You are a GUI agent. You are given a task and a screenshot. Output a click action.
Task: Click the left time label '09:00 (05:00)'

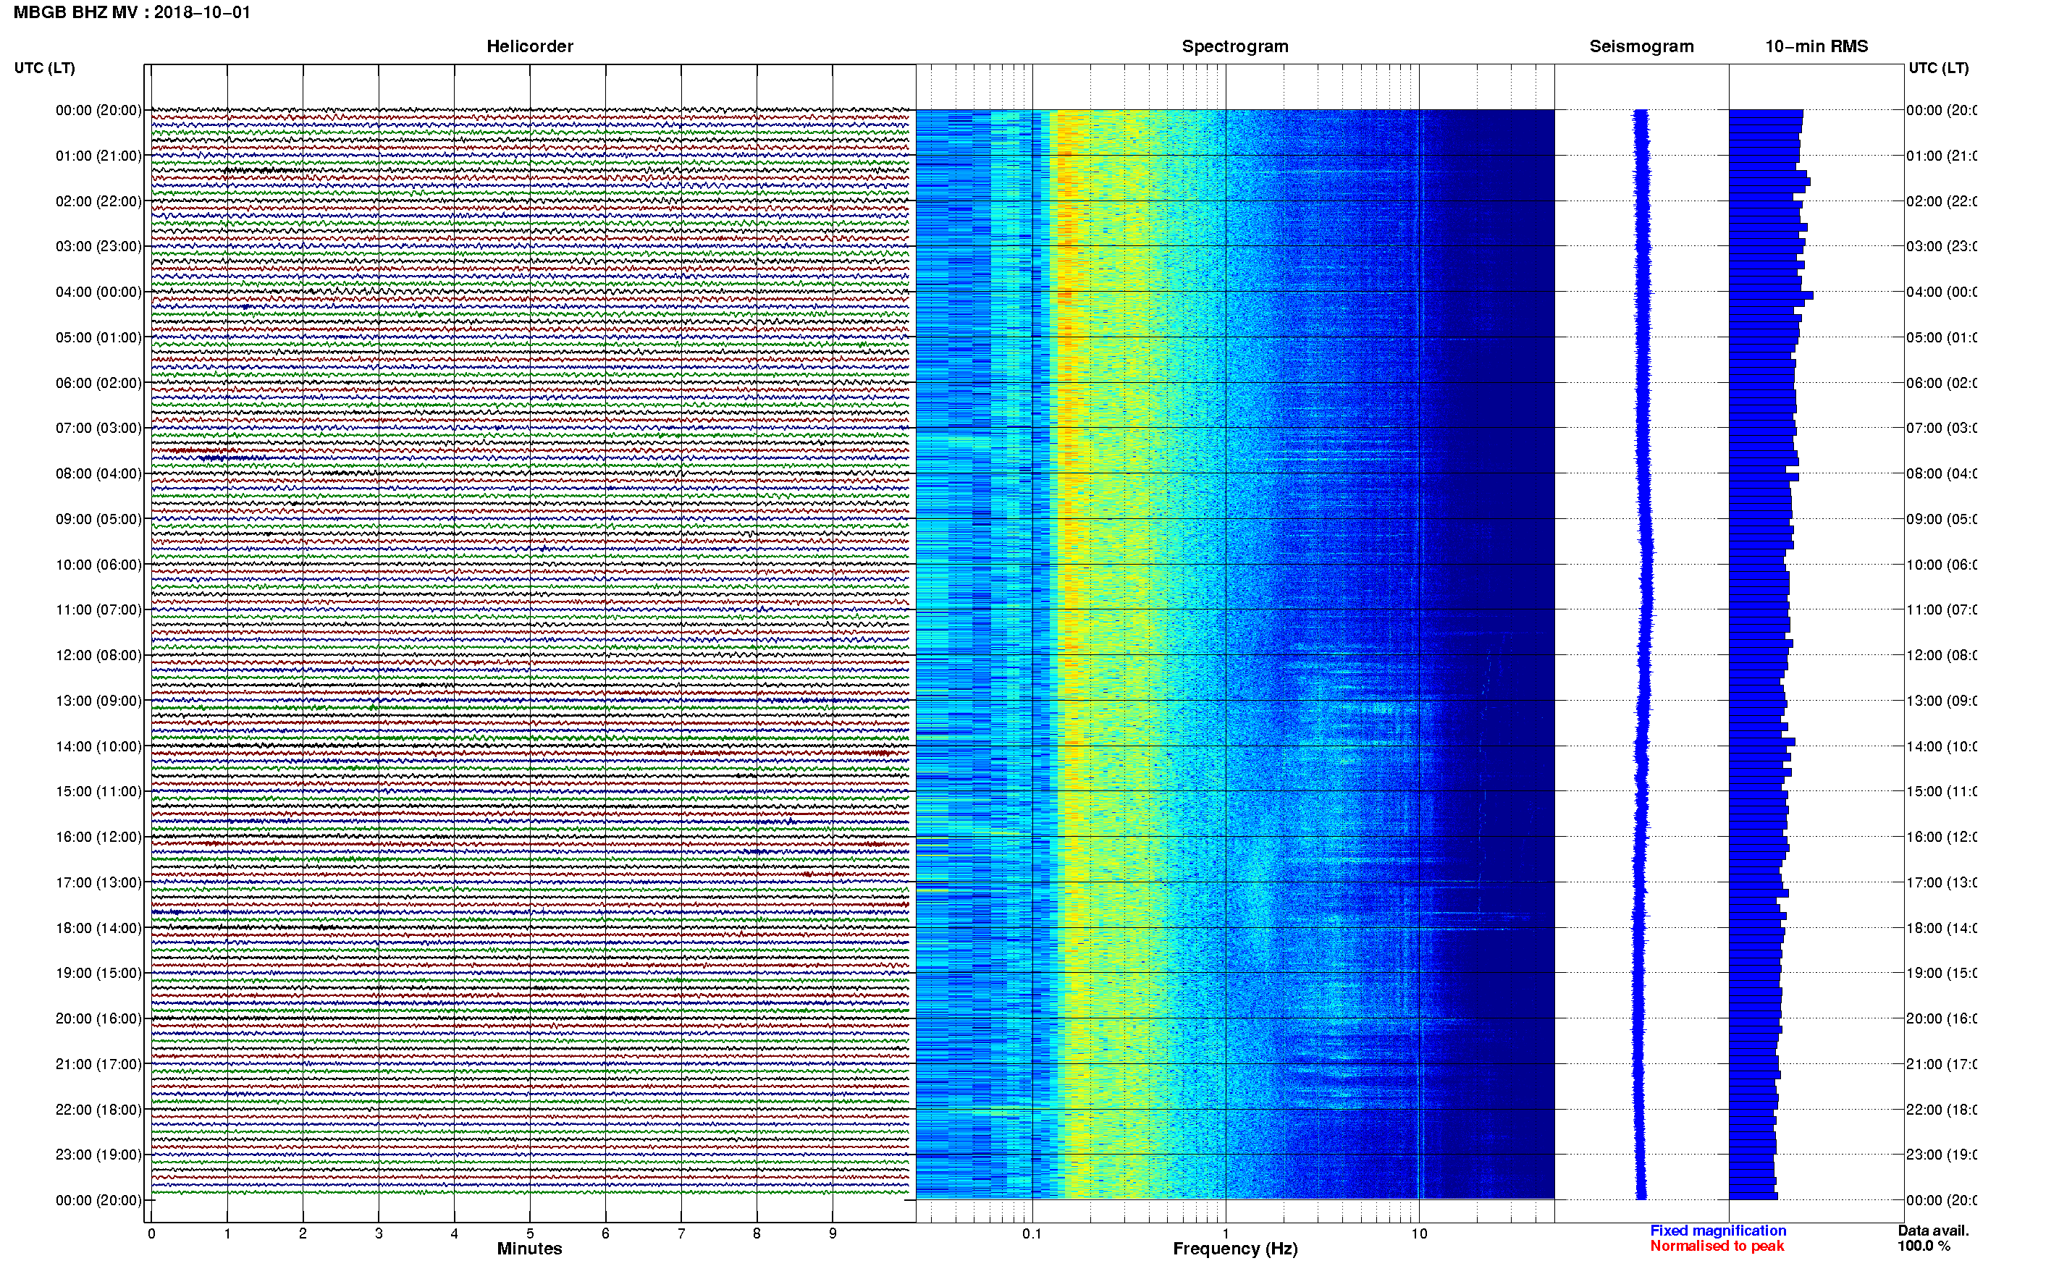tap(98, 518)
